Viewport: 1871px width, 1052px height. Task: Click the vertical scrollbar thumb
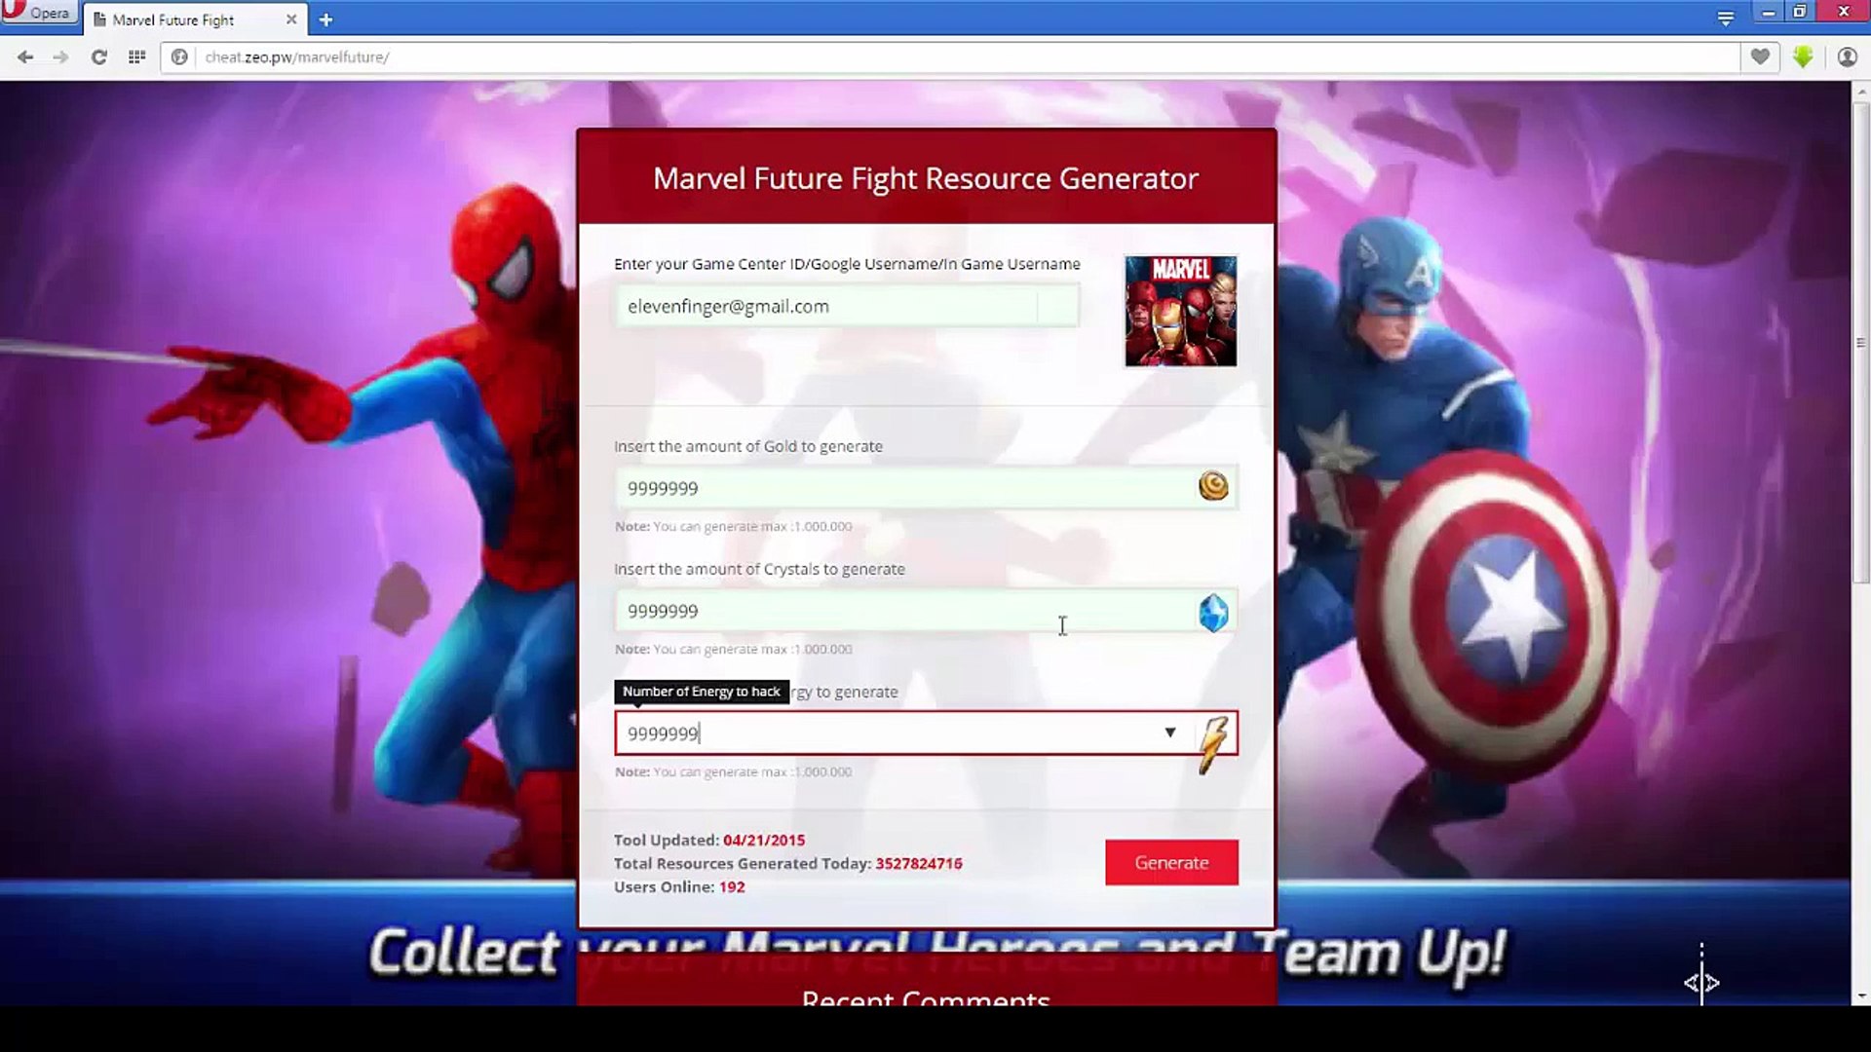[1860, 341]
